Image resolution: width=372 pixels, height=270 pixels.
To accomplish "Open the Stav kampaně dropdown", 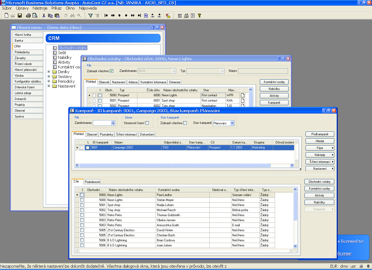I will [233, 123].
